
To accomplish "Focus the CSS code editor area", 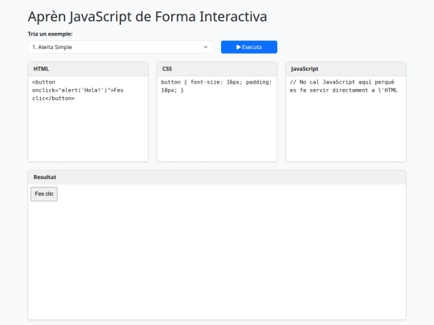I will [217, 119].
